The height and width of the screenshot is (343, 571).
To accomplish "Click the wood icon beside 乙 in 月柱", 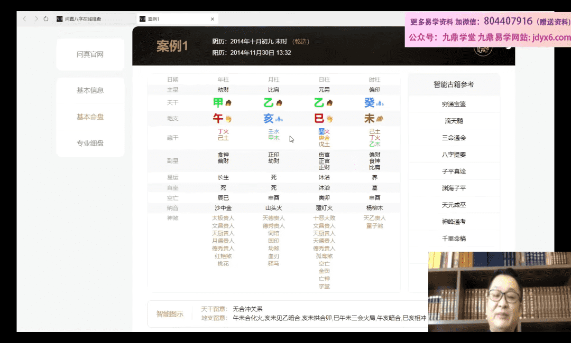I will (279, 103).
